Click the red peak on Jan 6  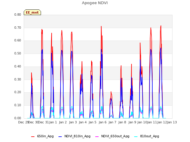101,26
